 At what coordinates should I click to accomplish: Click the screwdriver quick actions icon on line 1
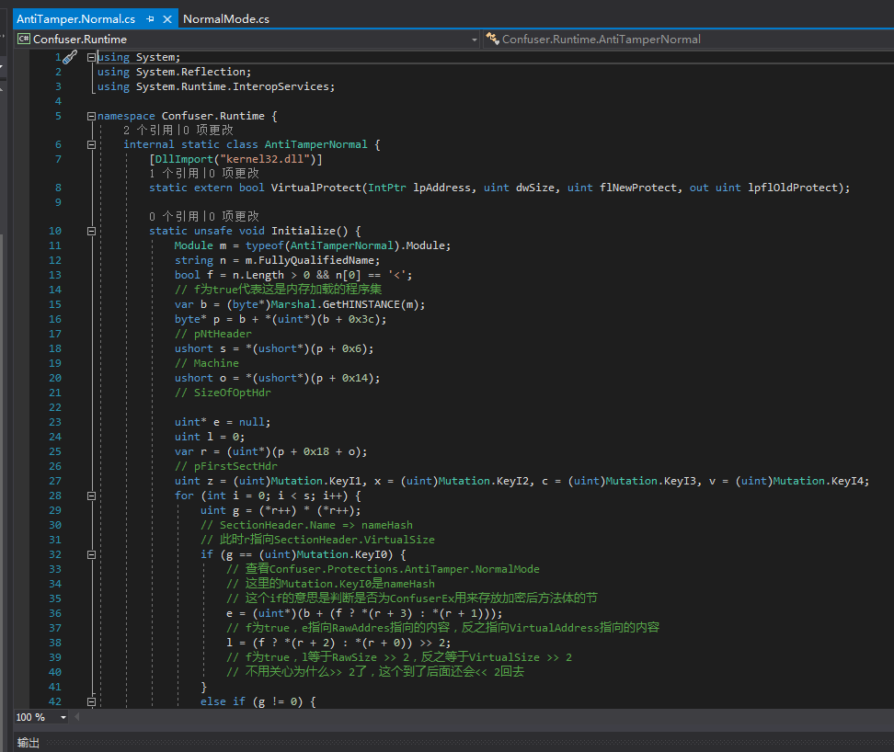tap(70, 57)
